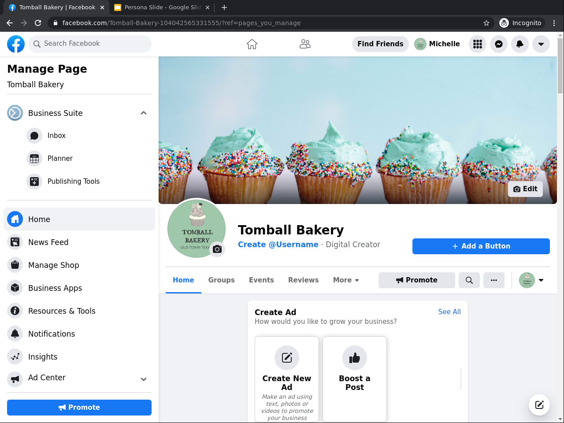Open the Inbox speech bubble icon

point(34,136)
